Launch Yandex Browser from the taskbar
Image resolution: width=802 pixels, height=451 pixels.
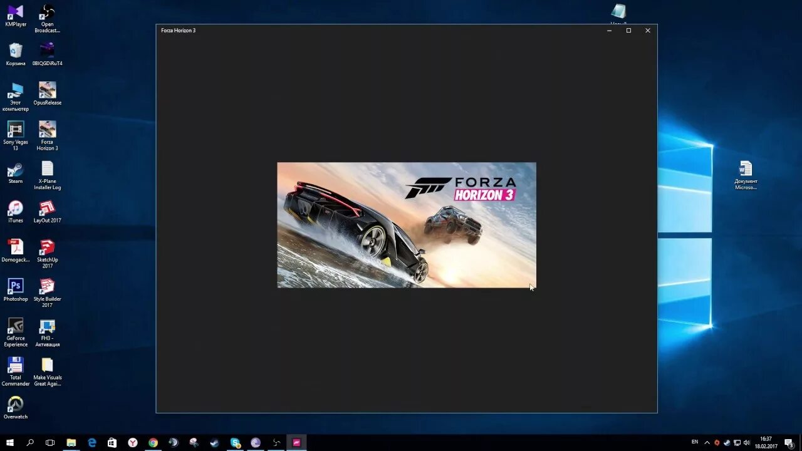[x=133, y=442]
